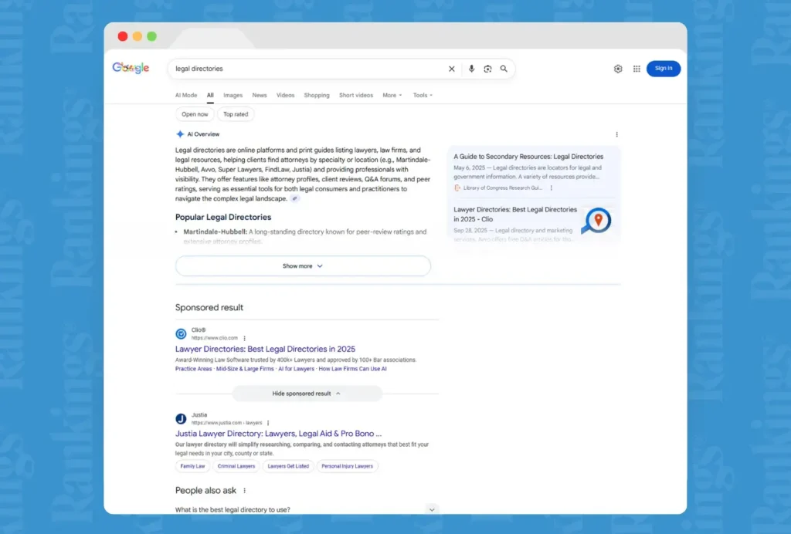Open People also ask three-dot menu
Viewport: 791px width, 534px height.
click(244, 491)
